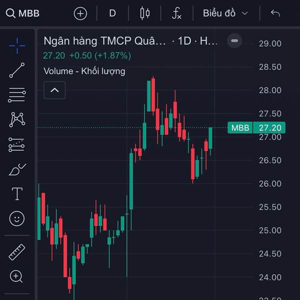Image resolution: width=300 pixels, height=300 pixels.
Task: Click the 29.00 price axis label
Action: [x=270, y=43]
